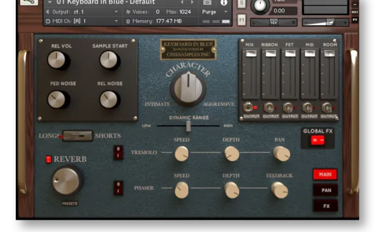Toggle the GLOBAL FX red switch
The image size is (376, 232).
(317, 140)
